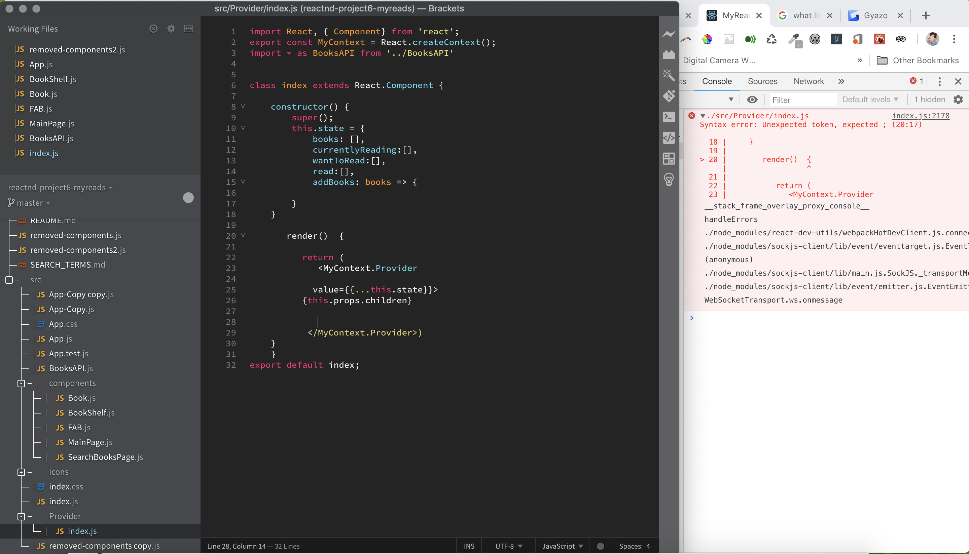Image resolution: width=969 pixels, height=554 pixels.
Task: Open Working Files settings gear
Action: tap(171, 29)
